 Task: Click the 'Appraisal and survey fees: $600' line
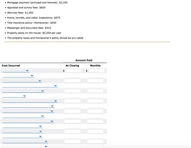point(26,8)
